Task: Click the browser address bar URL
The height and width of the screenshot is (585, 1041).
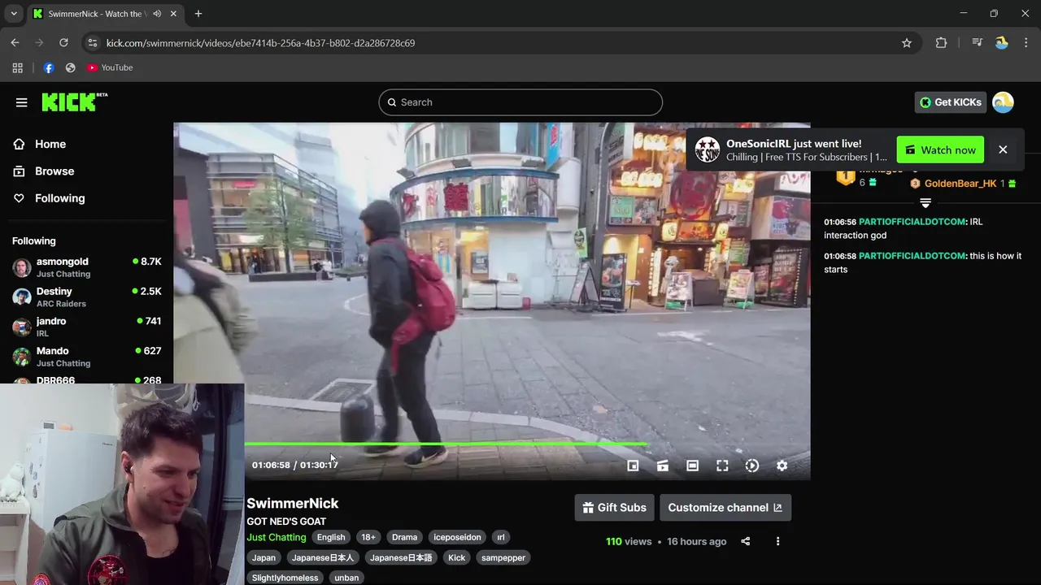Action: pos(260,43)
